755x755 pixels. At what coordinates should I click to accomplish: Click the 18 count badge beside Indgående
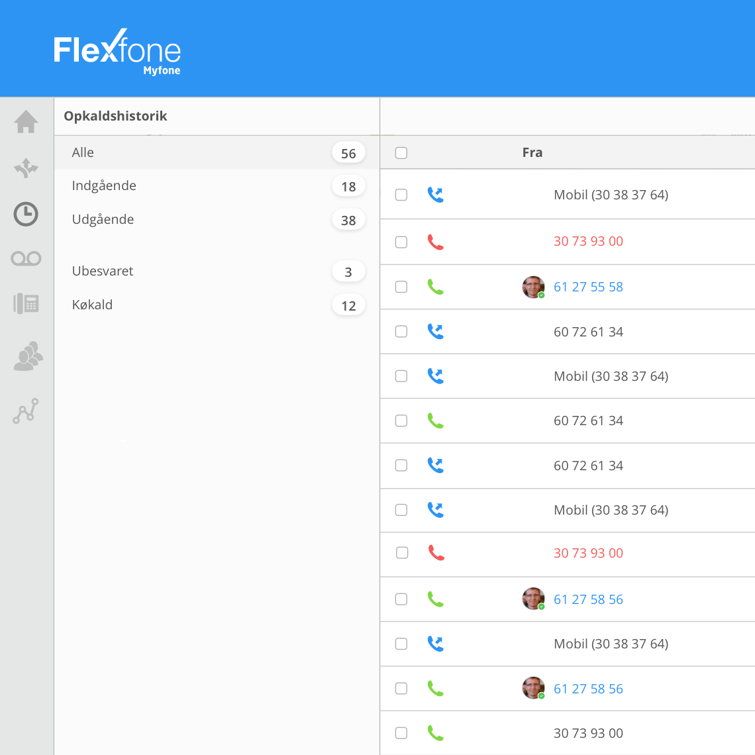348,186
